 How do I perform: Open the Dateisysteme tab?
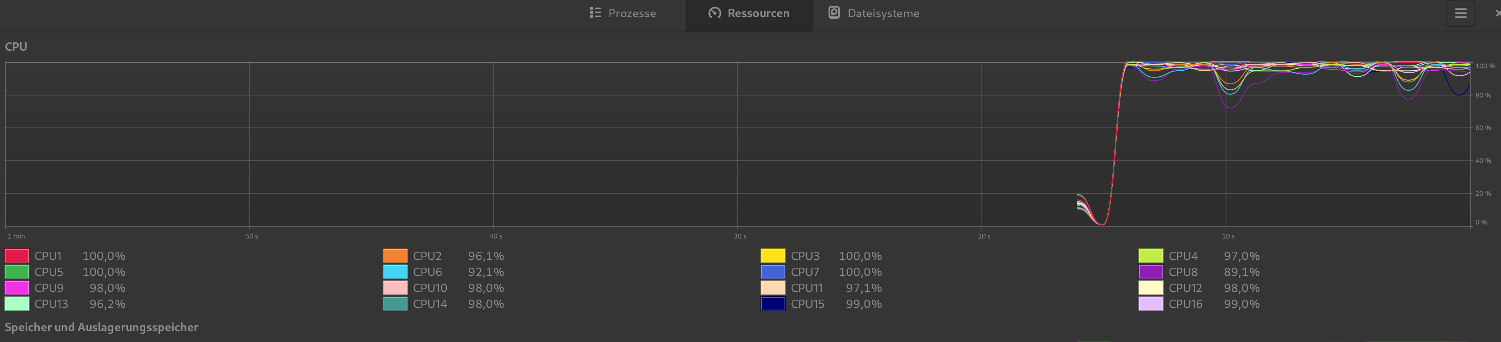[874, 13]
